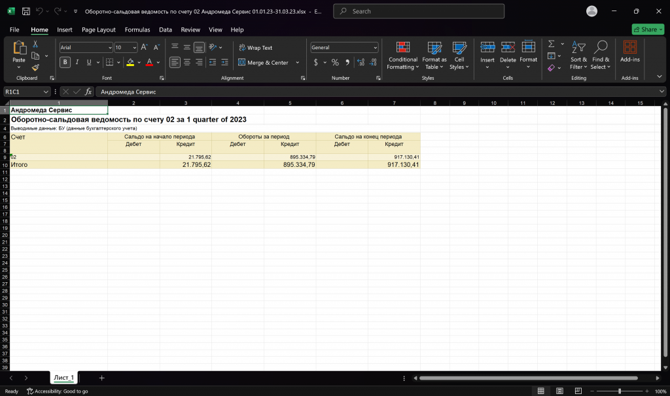
Task: Switch to the Review tab
Action: click(x=190, y=29)
